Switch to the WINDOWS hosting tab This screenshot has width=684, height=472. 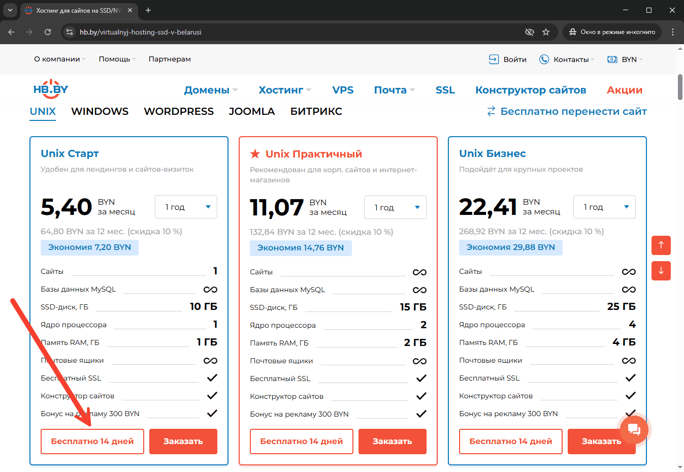click(x=100, y=111)
